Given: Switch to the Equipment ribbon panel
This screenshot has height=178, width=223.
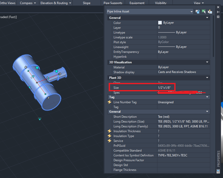Looking at the screenshot, I should coord(137,3).
